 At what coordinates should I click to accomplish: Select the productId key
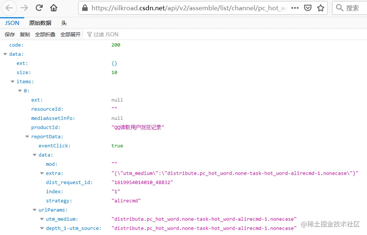click(46, 128)
